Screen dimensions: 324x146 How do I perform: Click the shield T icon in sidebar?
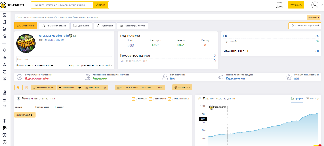4,135
